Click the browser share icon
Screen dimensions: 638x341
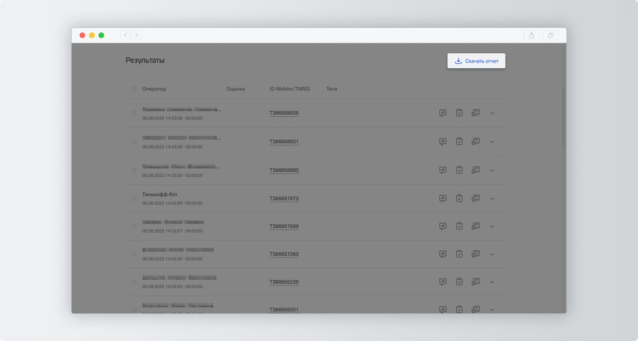tap(532, 35)
